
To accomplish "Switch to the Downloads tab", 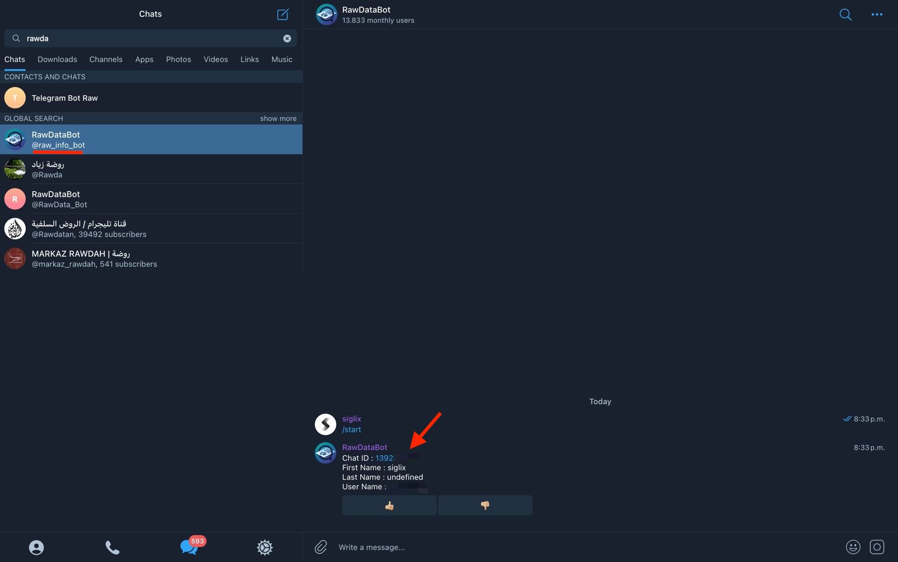I will tap(57, 59).
